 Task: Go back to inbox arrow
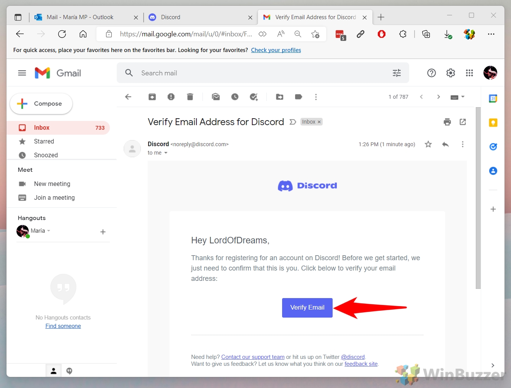(128, 97)
